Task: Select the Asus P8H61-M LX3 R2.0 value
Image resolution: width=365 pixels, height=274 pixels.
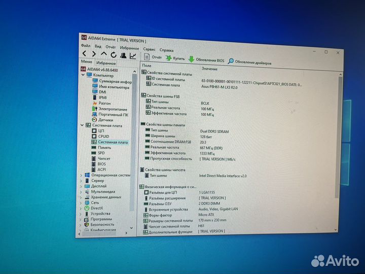Action: (220, 87)
